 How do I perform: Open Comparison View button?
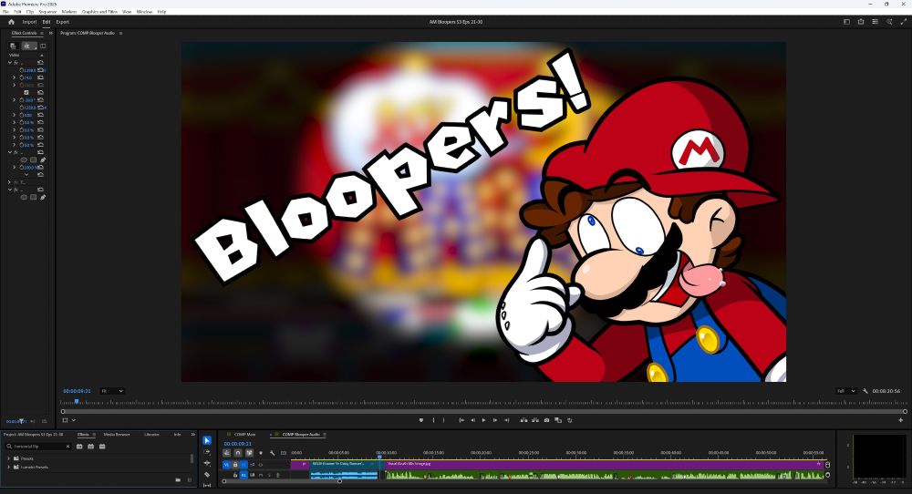pos(558,420)
